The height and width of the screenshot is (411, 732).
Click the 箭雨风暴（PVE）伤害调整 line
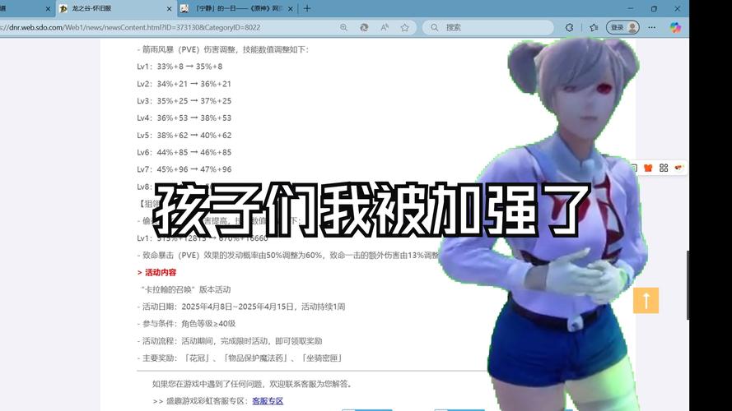click(x=222, y=49)
